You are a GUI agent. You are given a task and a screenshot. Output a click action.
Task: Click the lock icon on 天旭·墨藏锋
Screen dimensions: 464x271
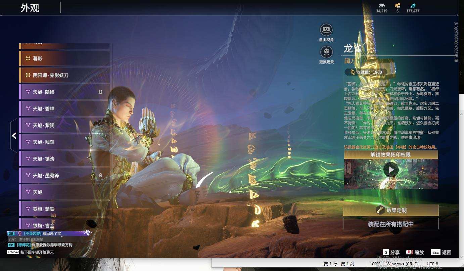[x=100, y=175]
